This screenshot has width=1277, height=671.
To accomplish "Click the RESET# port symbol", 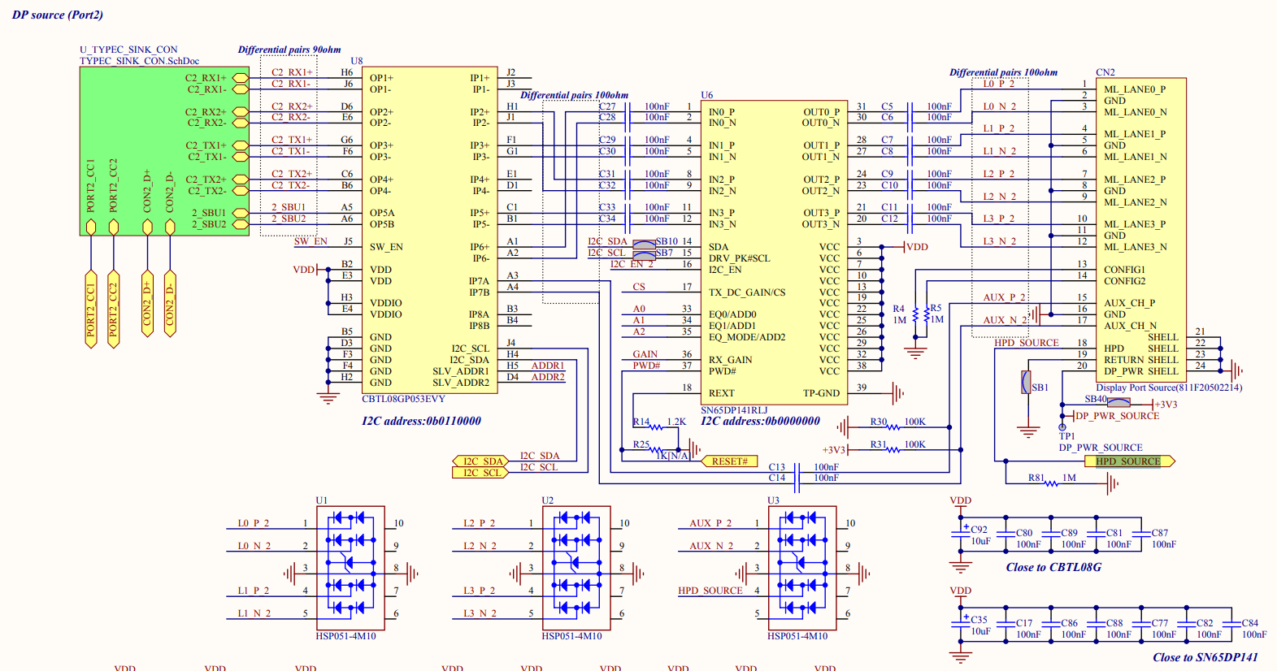I will click(729, 461).
